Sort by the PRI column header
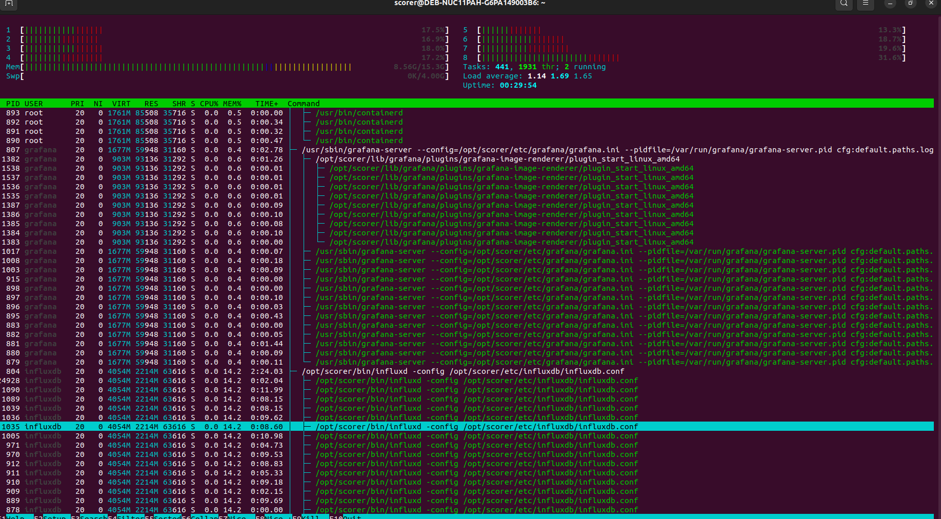Screen dimensions: 941x519 (77, 104)
